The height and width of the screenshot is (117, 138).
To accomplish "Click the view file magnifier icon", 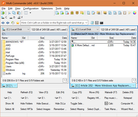I will (x=89, y=13).
